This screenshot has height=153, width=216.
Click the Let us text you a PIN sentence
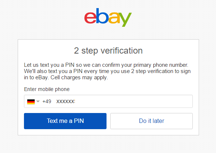click(x=106, y=65)
